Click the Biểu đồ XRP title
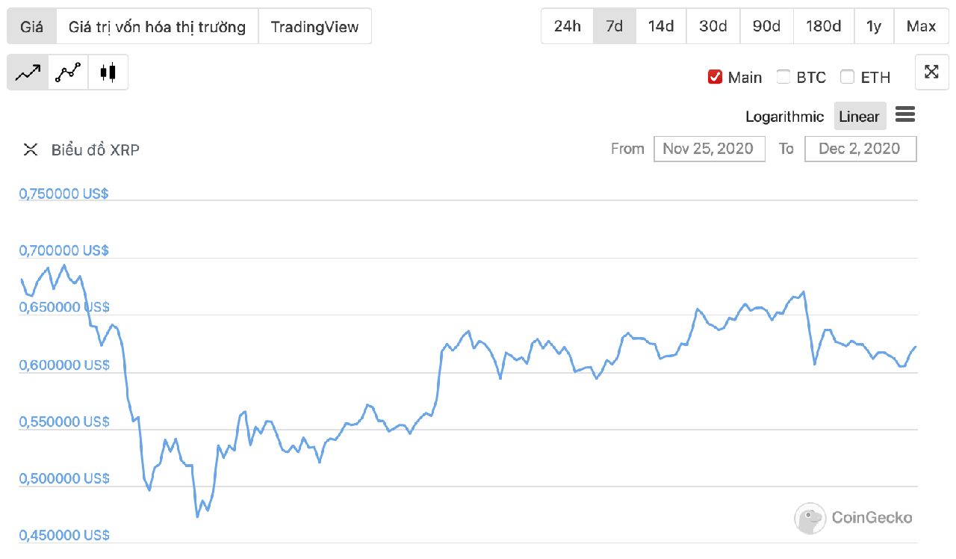 96,149
